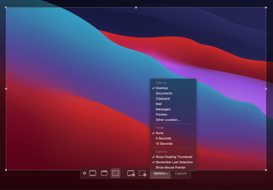Save screenshot to Clipboard
The width and height of the screenshot is (273, 190).
(173, 99)
